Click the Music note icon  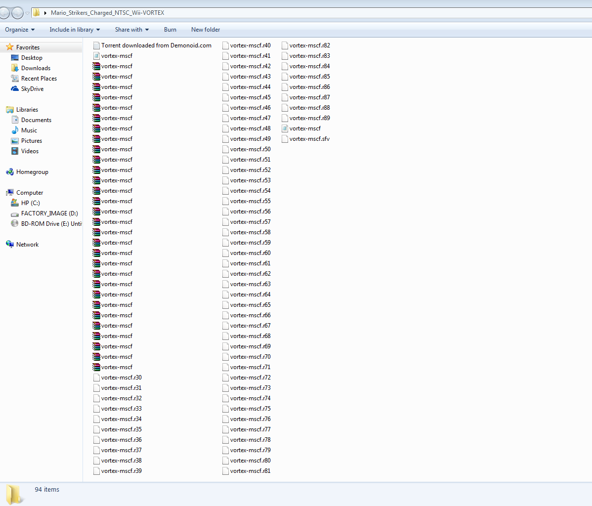click(15, 130)
